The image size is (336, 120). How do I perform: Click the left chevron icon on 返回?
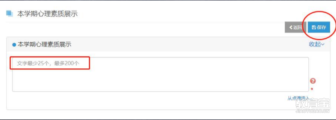point(291,27)
